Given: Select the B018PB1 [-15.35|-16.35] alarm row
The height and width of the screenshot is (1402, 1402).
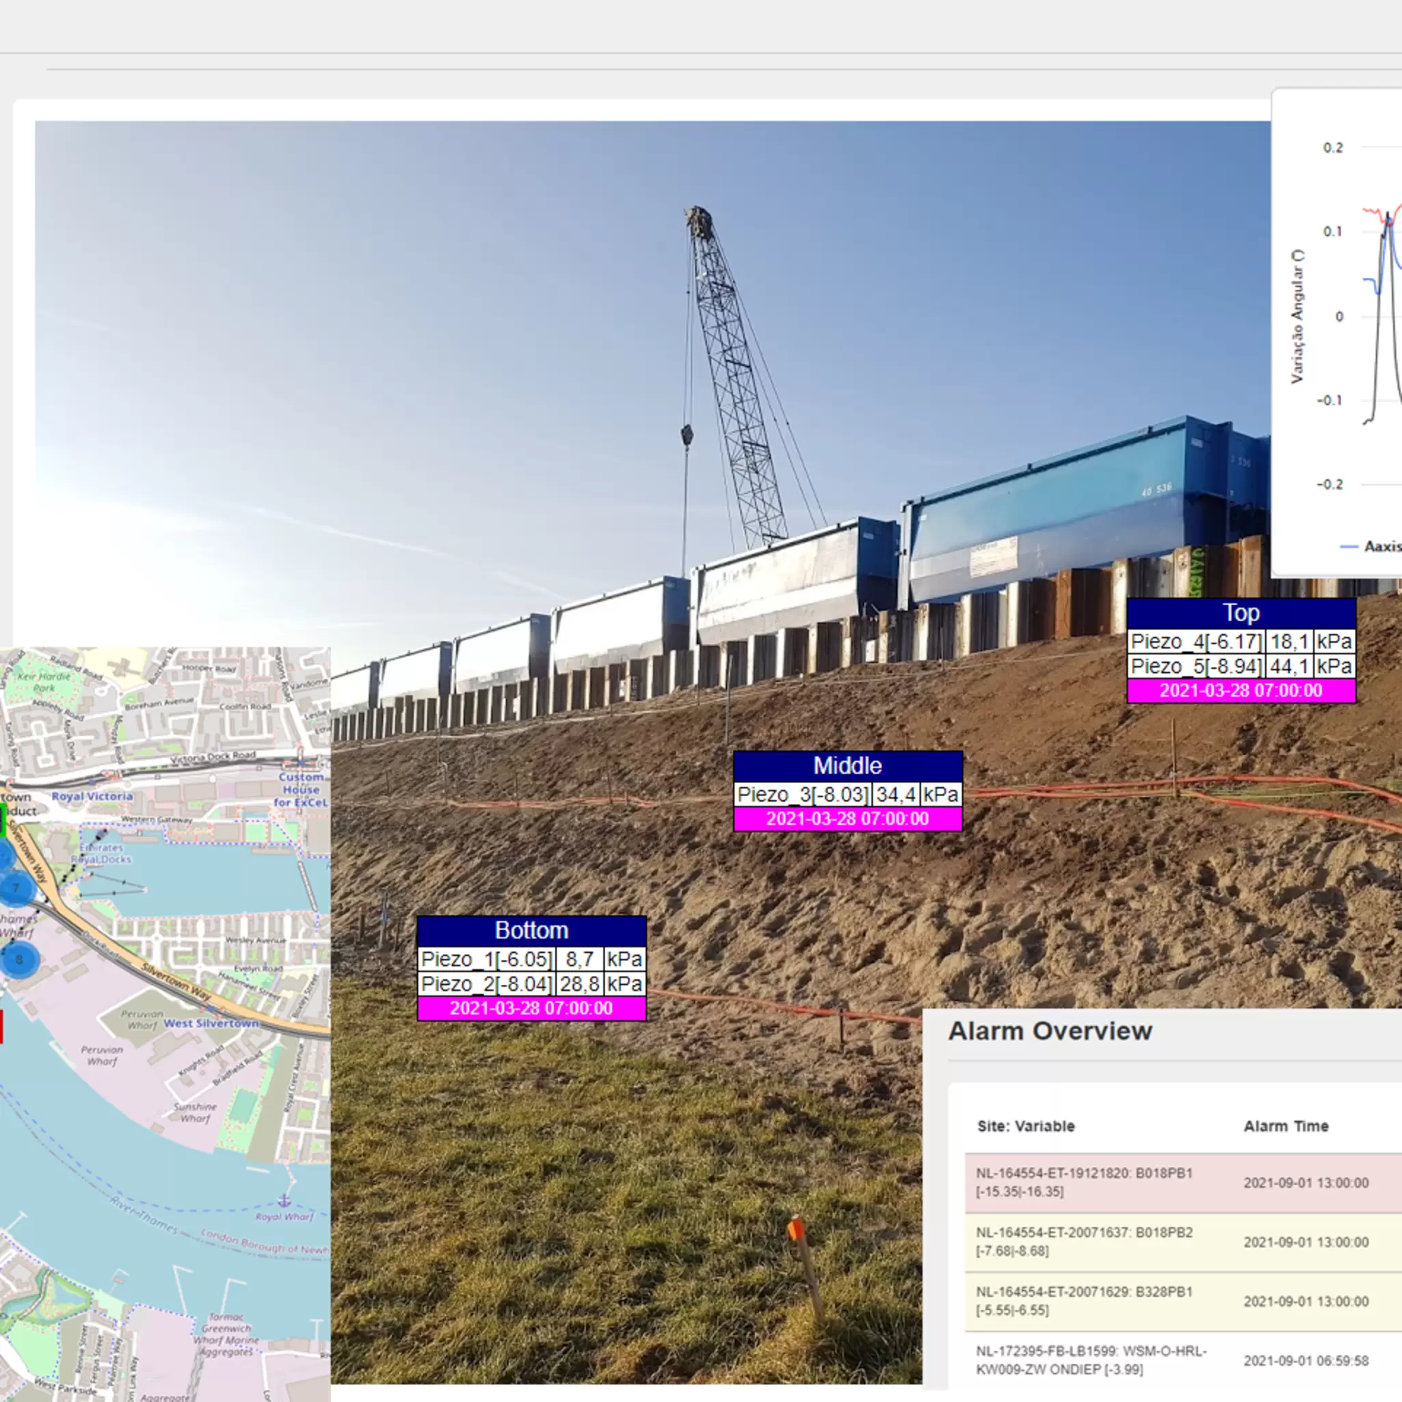Looking at the screenshot, I should 1184,1183.
